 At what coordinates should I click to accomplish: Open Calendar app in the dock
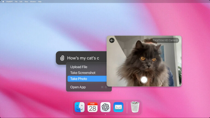click(x=92, y=107)
